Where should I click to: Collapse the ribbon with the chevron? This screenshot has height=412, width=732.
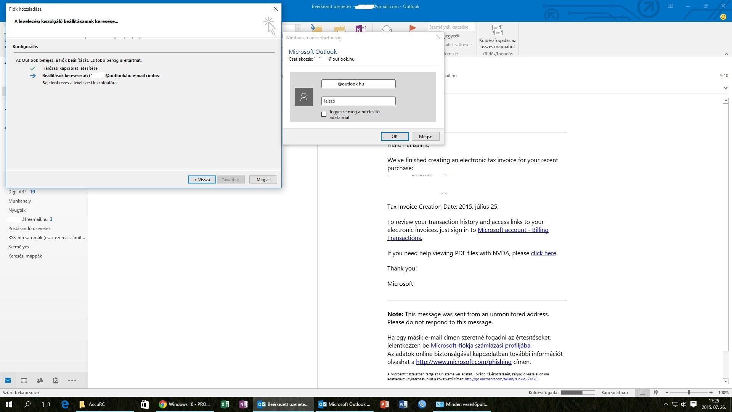726,54
